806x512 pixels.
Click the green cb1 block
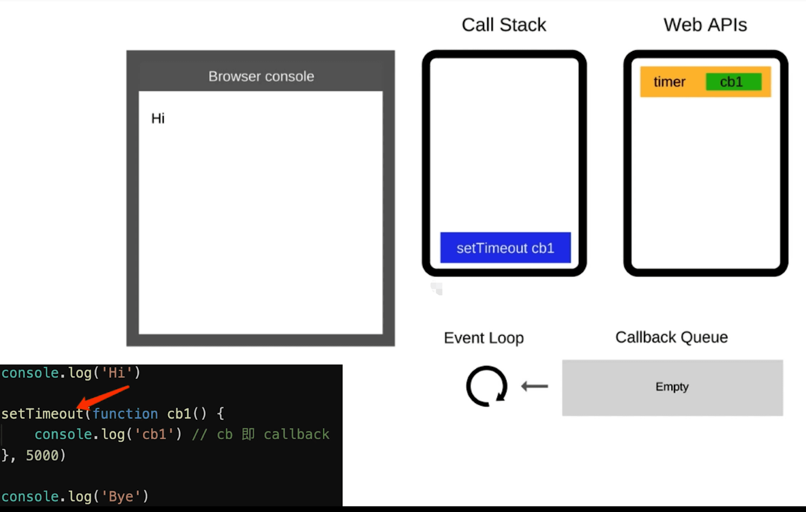pos(733,82)
